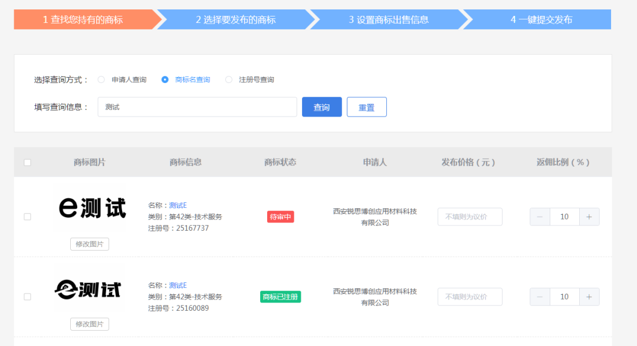Go to step 2 选择要发布的商标
This screenshot has width=637, height=346.
coord(235,19)
